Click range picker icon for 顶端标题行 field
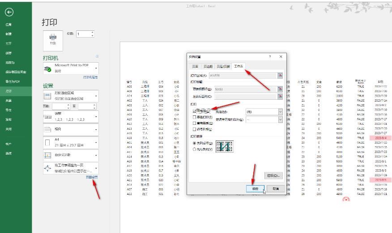The image size is (392, 233). pyautogui.click(x=280, y=89)
